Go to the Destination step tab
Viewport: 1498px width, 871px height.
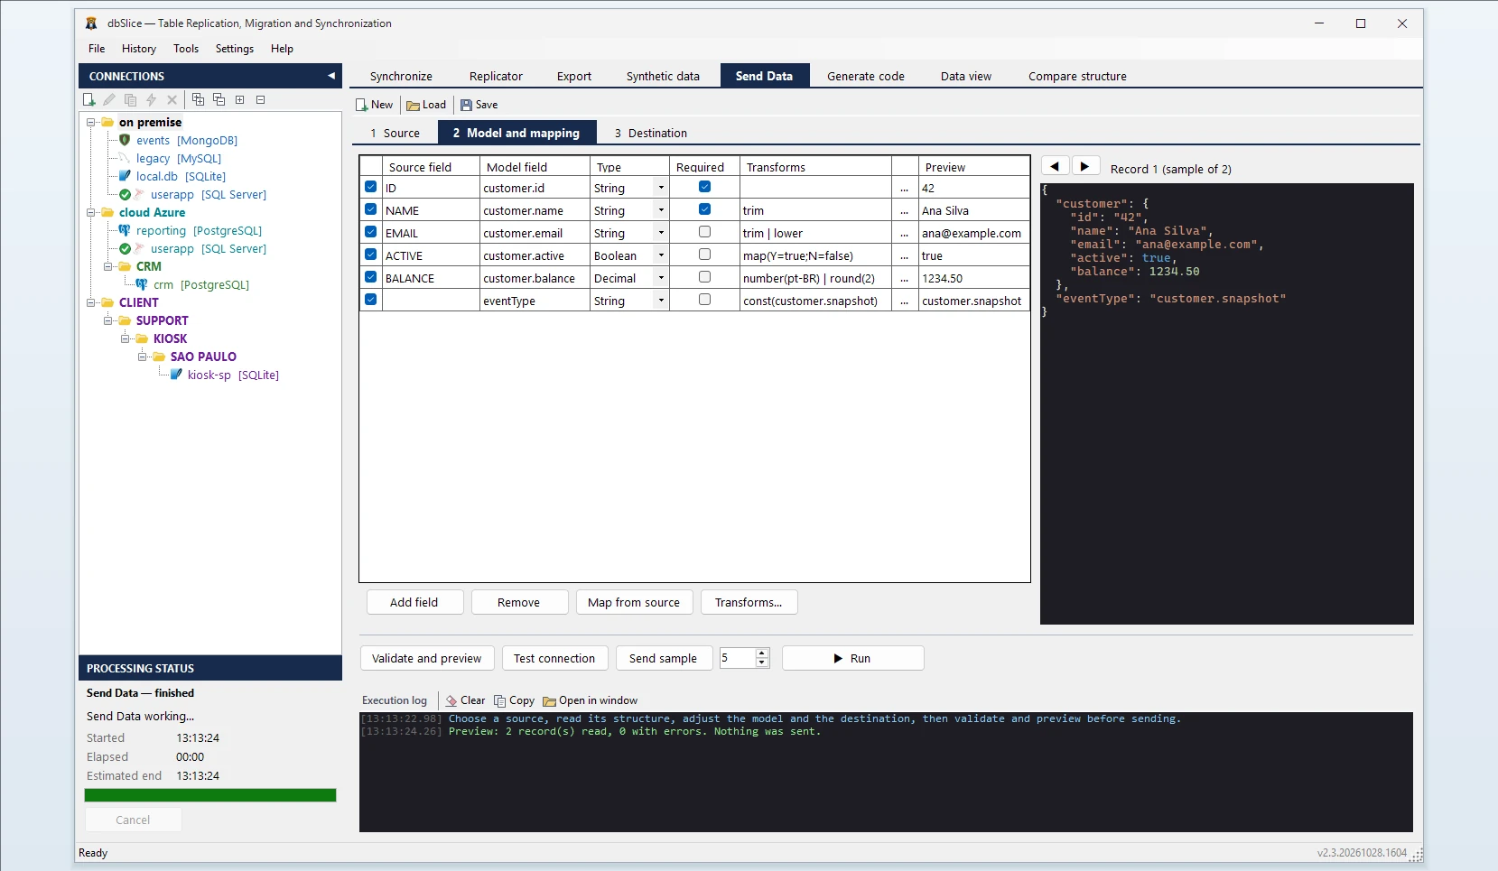click(650, 133)
